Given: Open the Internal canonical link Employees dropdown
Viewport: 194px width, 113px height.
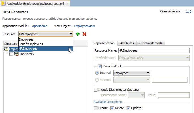Looking at the screenshot, I should pos(132,73).
